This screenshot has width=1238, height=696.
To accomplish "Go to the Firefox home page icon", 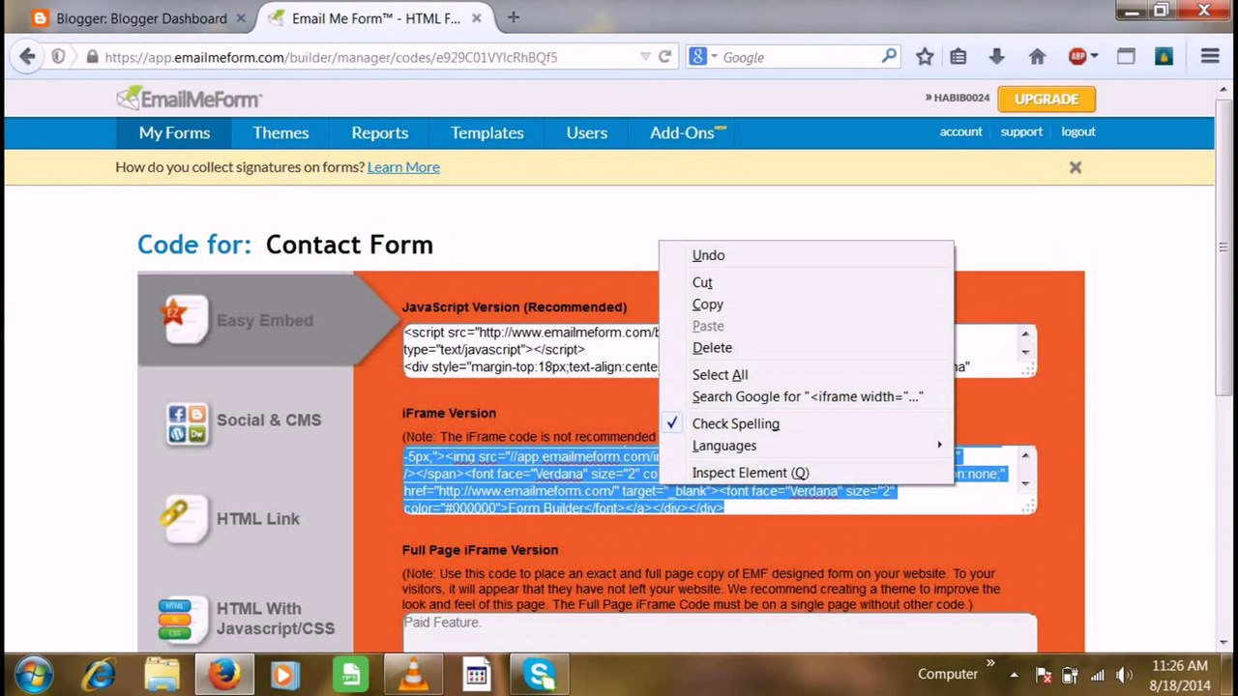I will point(1038,57).
